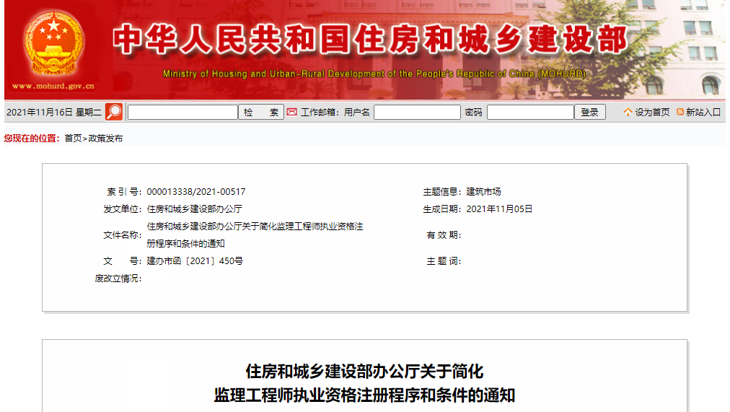This screenshot has height=412, width=730.
Task: Select index number 000013338/2021-00517
Action: (196, 192)
